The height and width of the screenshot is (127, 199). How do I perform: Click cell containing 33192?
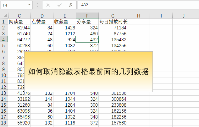point(19,99)
